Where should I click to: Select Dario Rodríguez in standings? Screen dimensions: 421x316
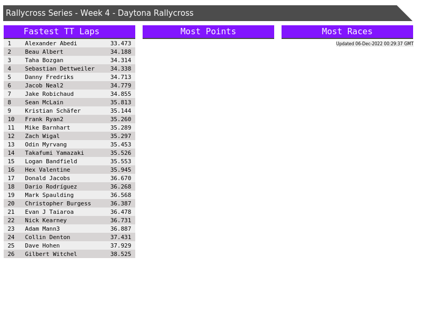point(51,186)
